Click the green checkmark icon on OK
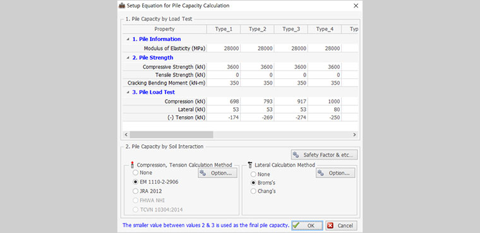This screenshot has height=233, width=480. [296, 225]
